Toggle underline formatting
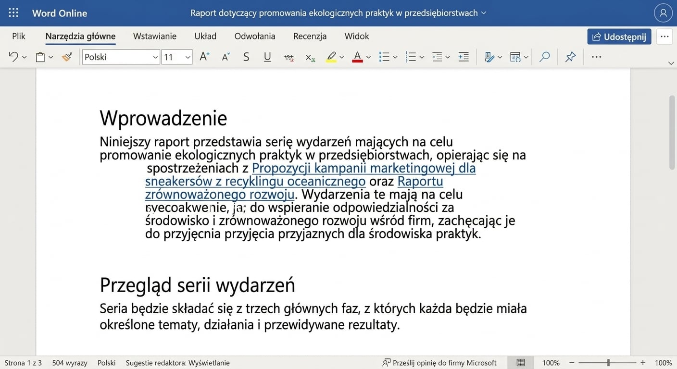Screen dimensions: 677x369 267,57
